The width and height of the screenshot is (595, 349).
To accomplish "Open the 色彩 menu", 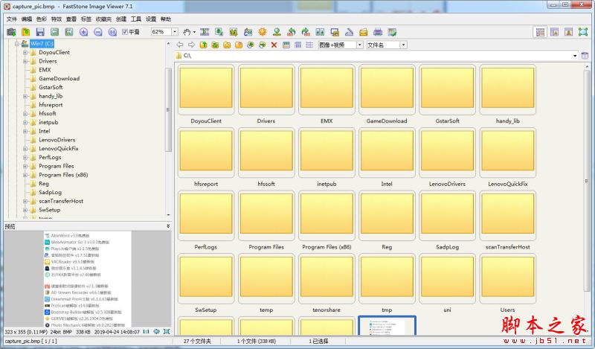I will click(x=42, y=19).
